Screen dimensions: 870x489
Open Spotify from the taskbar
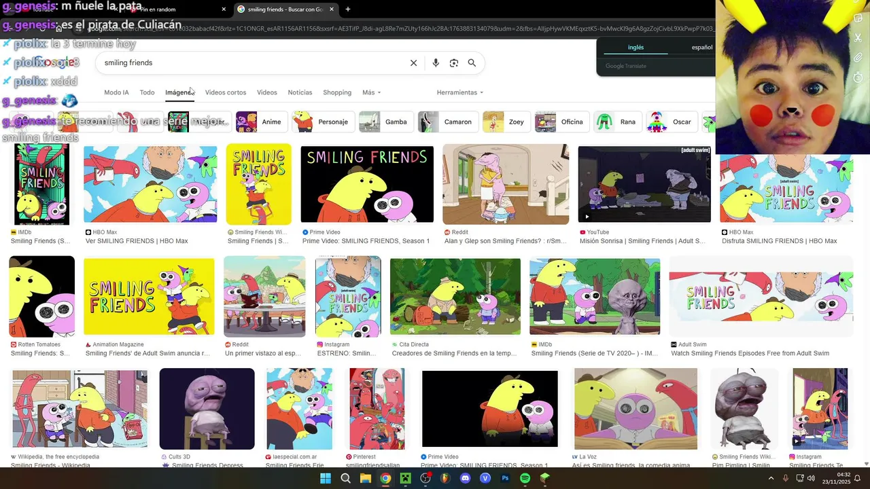click(525, 478)
